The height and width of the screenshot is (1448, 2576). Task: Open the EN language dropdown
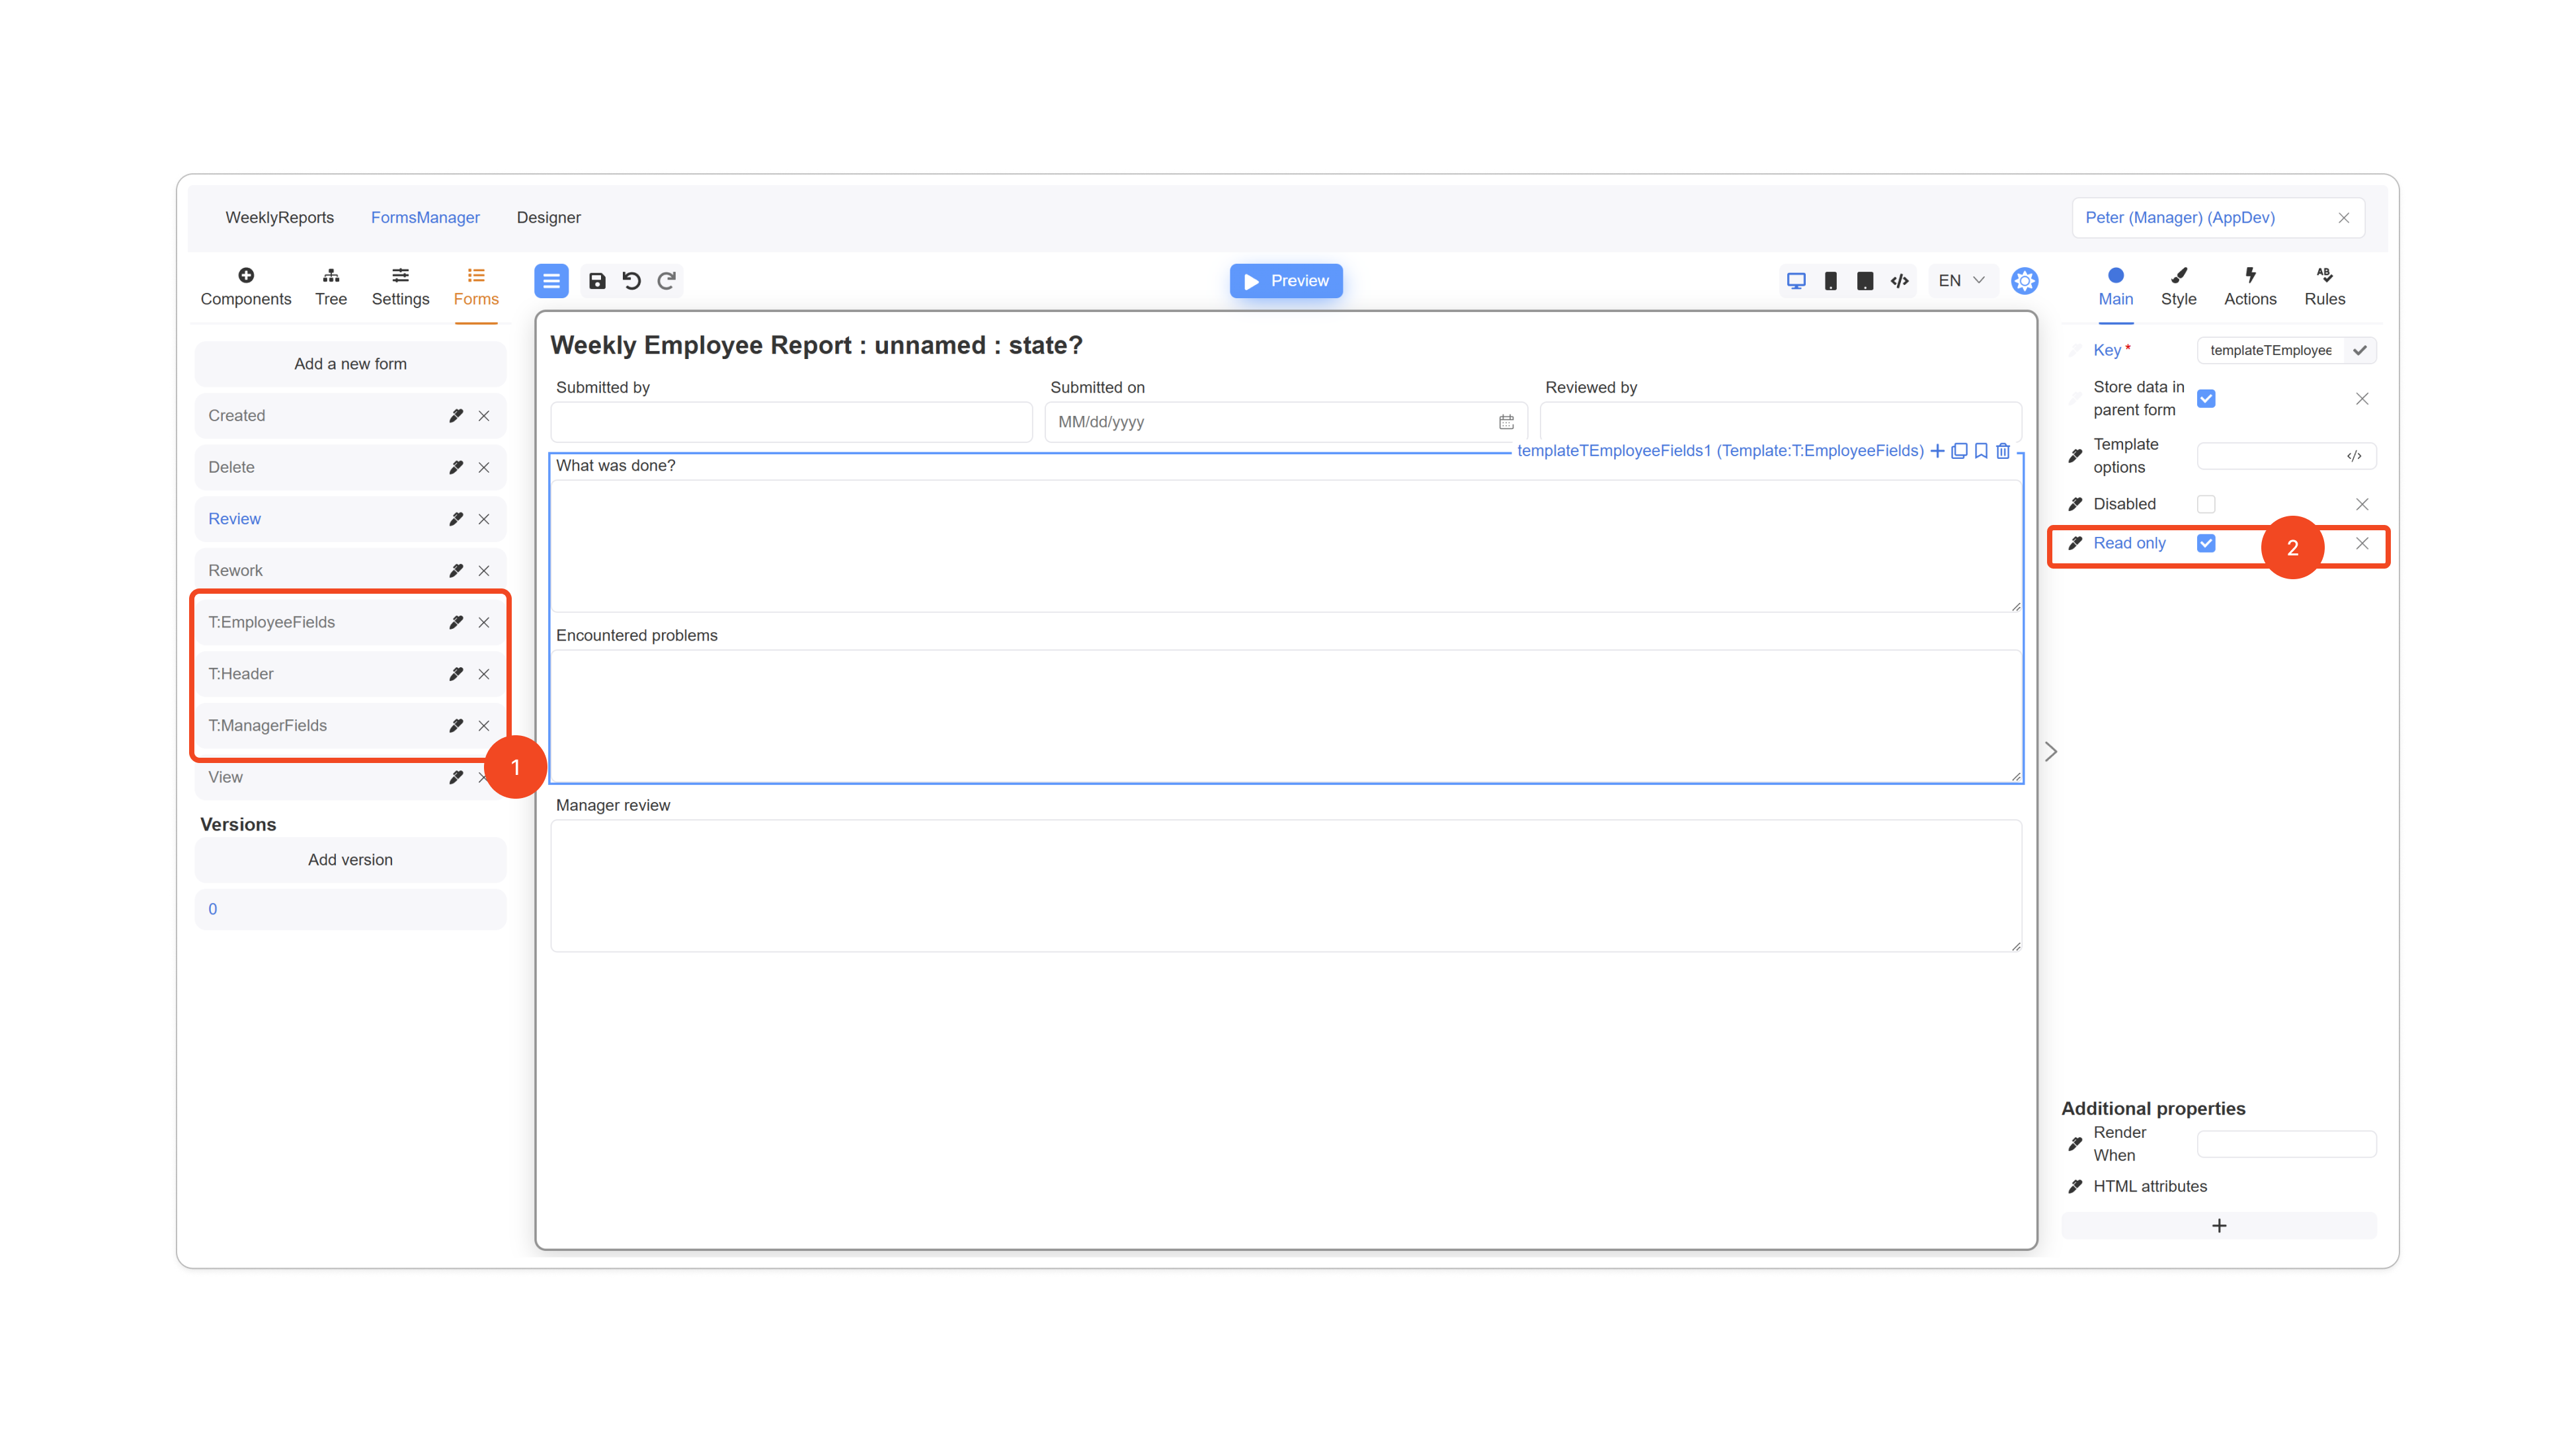pyautogui.click(x=1960, y=281)
